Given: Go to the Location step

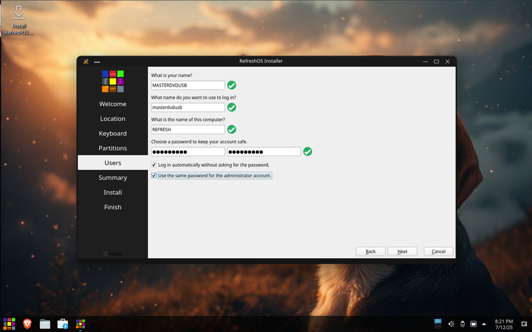Looking at the screenshot, I should [113, 118].
